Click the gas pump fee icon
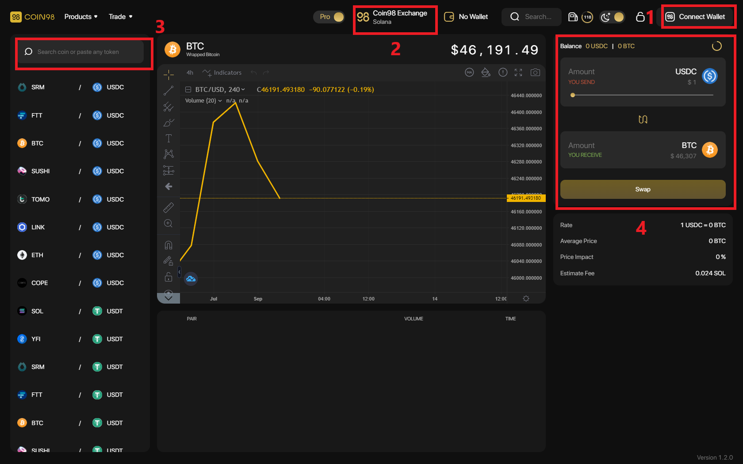This screenshot has width=743, height=464. (573, 17)
